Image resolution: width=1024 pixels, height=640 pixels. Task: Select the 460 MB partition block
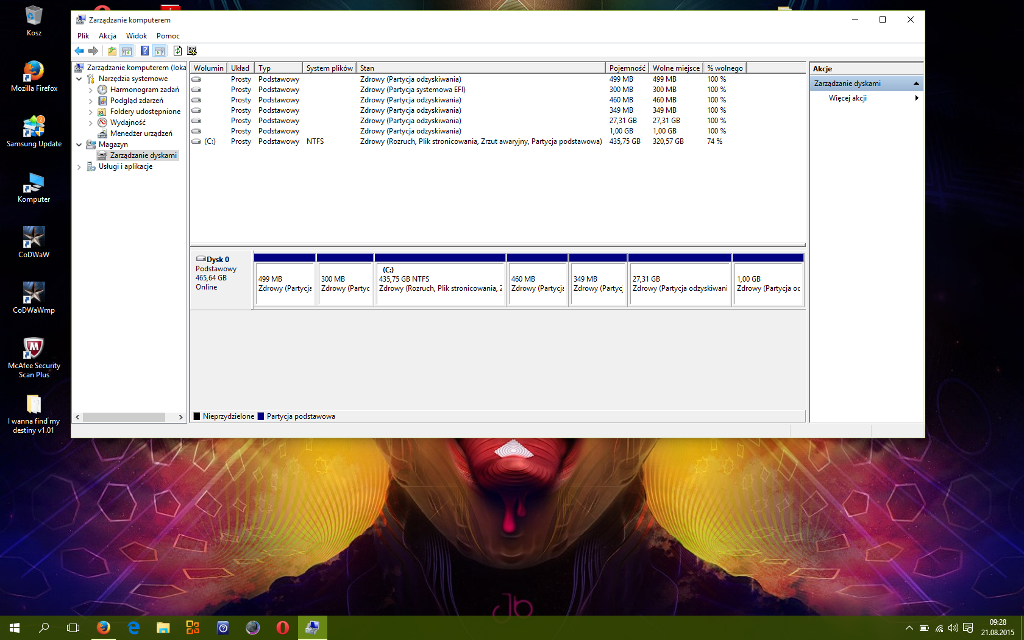[x=537, y=280]
